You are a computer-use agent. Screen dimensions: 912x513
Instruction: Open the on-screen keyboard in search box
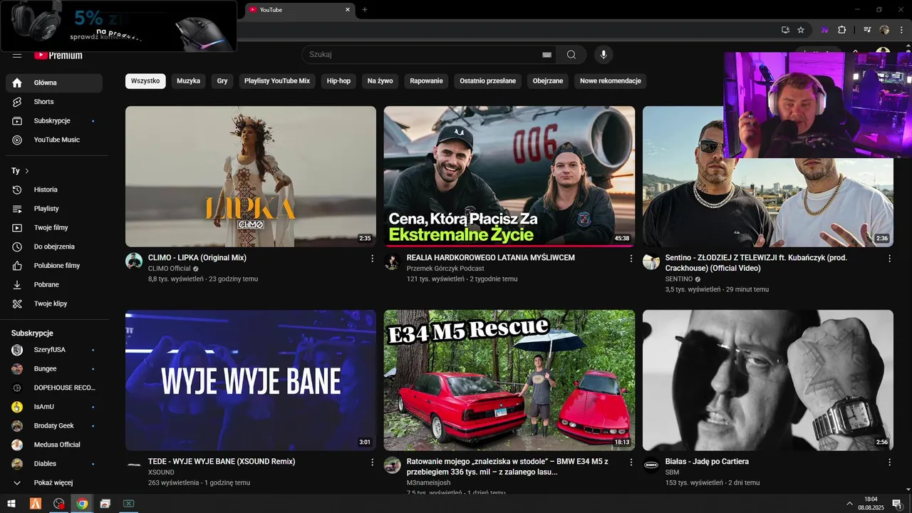pyautogui.click(x=546, y=55)
